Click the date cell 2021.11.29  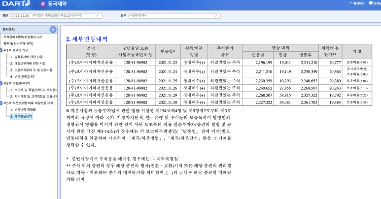[x=168, y=95]
